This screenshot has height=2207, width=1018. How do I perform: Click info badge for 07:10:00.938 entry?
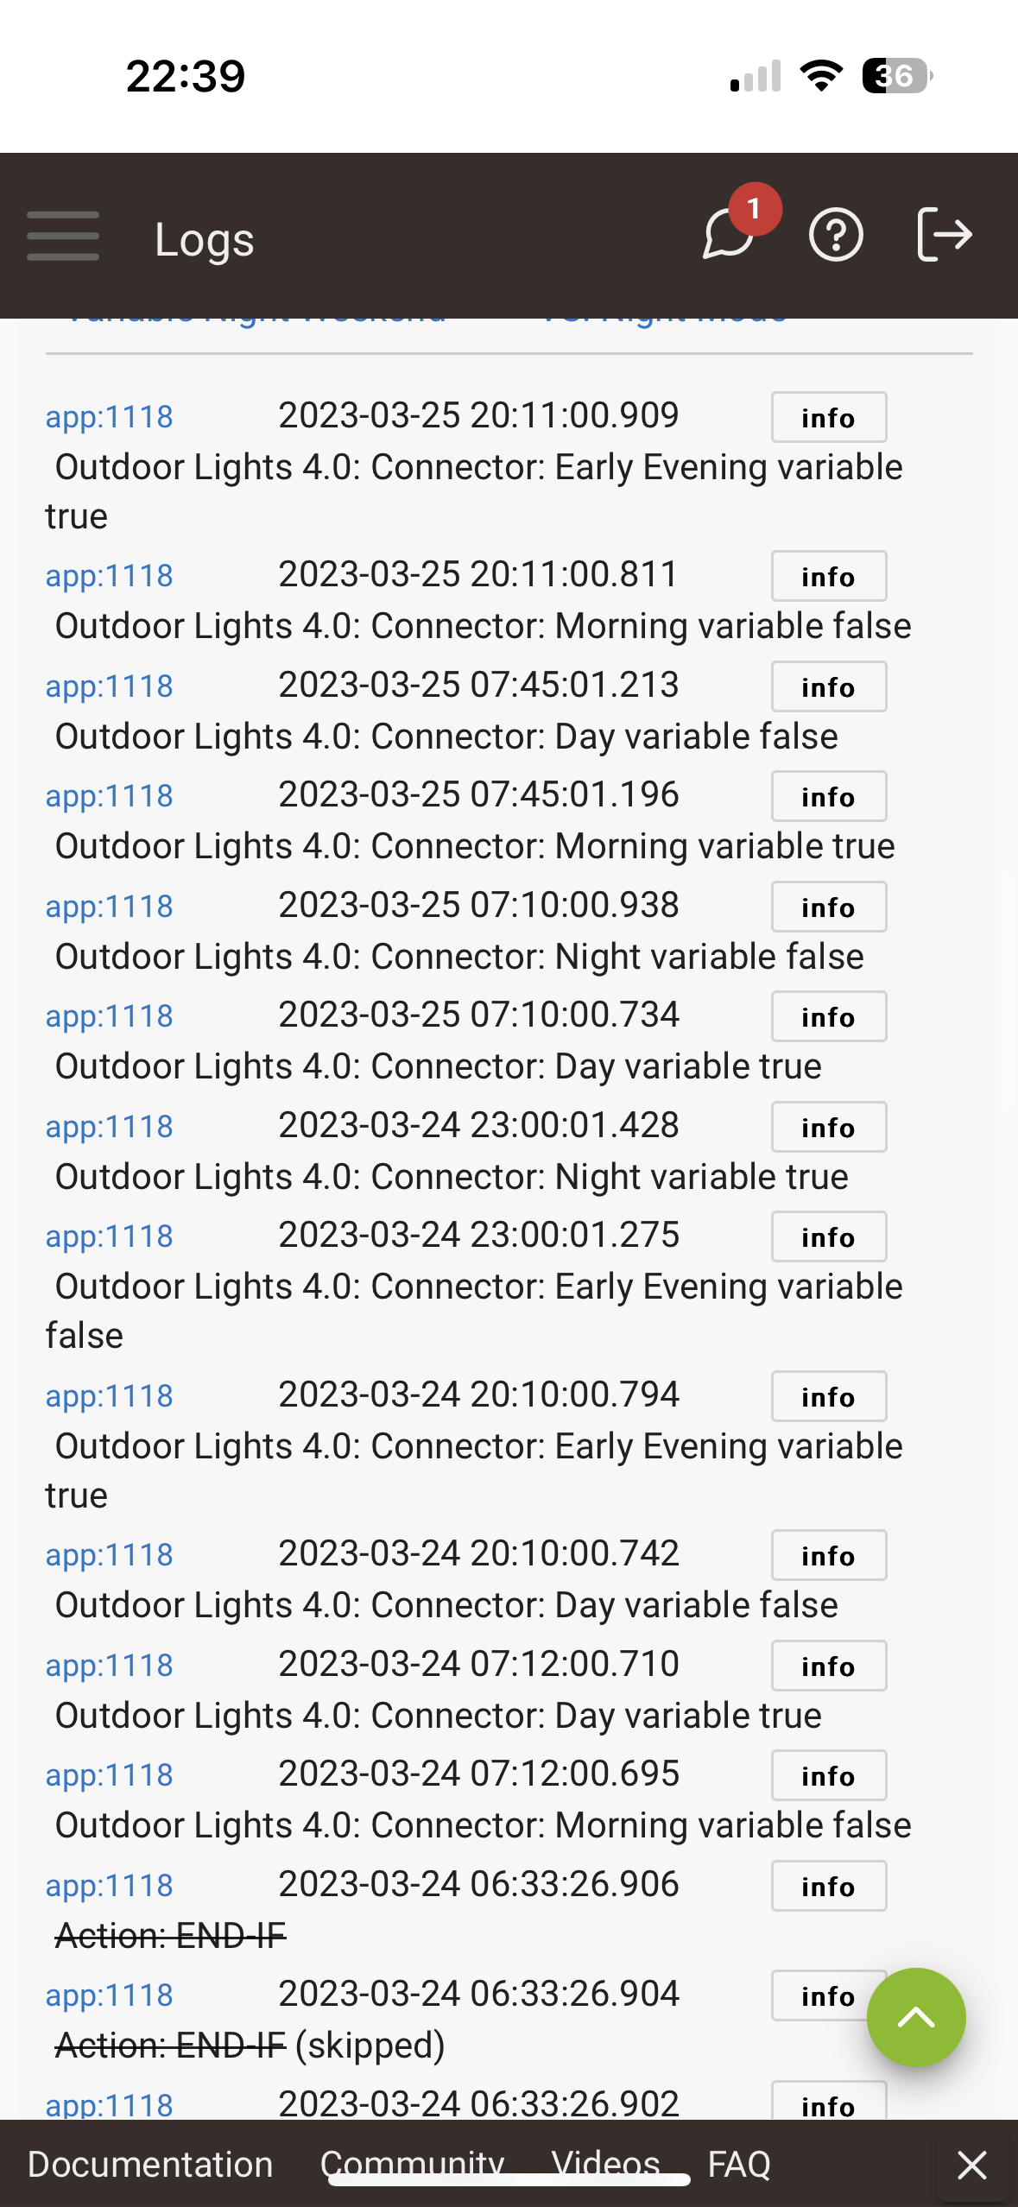[x=828, y=907]
